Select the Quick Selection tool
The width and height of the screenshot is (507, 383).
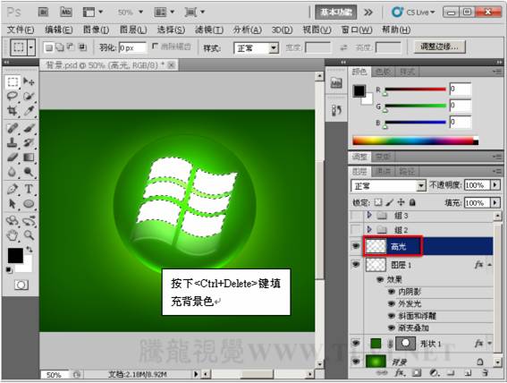[29, 96]
